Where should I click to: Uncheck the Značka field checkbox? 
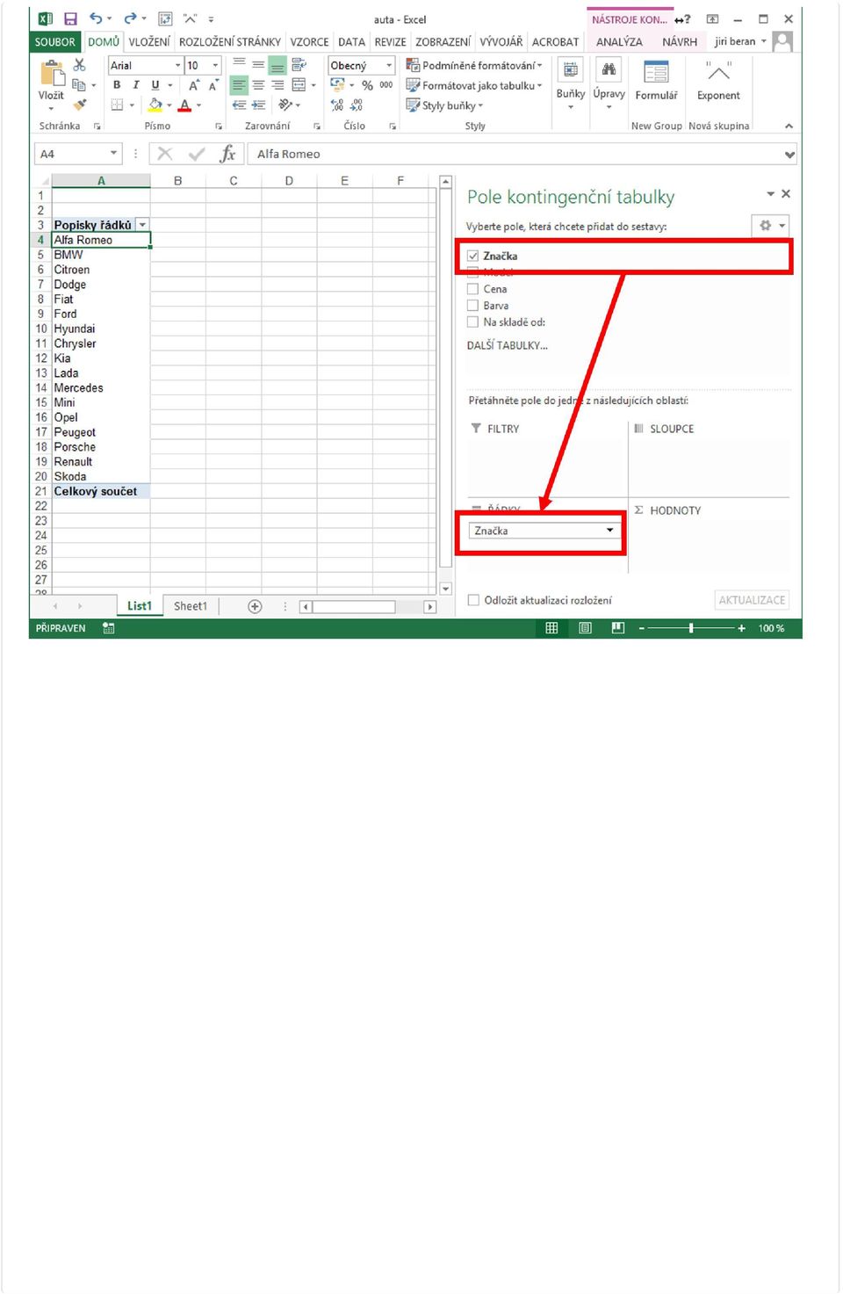click(x=472, y=256)
